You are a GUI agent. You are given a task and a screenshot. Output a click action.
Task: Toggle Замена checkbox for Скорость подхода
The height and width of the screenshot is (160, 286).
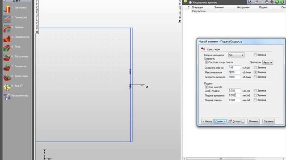[255, 77]
